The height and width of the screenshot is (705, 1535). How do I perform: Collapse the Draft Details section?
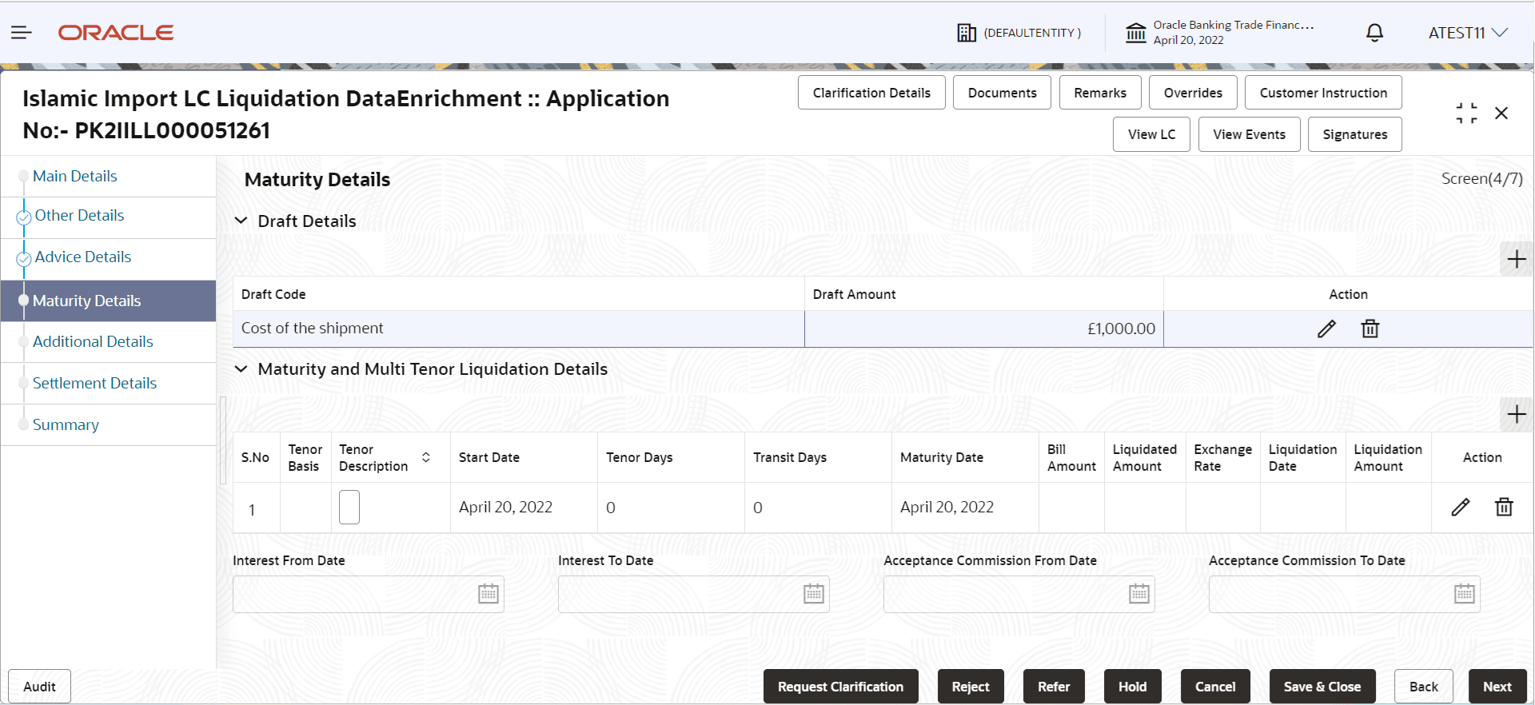tap(241, 221)
